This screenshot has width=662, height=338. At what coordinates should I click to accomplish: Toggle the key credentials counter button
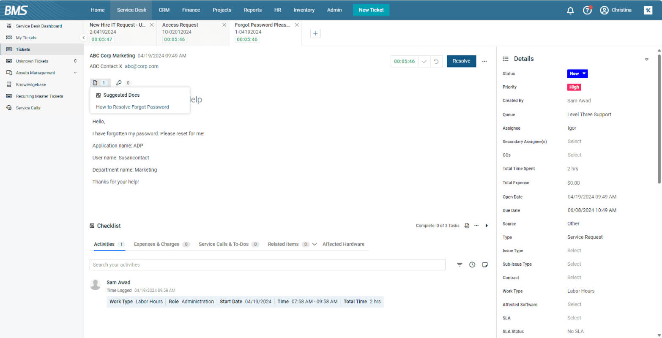124,83
